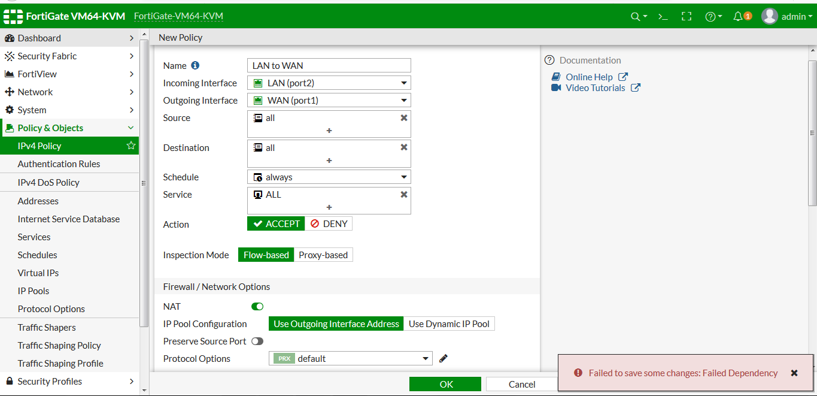Expand FortiView menu
Screen dimensions: 817x396
pyautogui.click(x=69, y=74)
